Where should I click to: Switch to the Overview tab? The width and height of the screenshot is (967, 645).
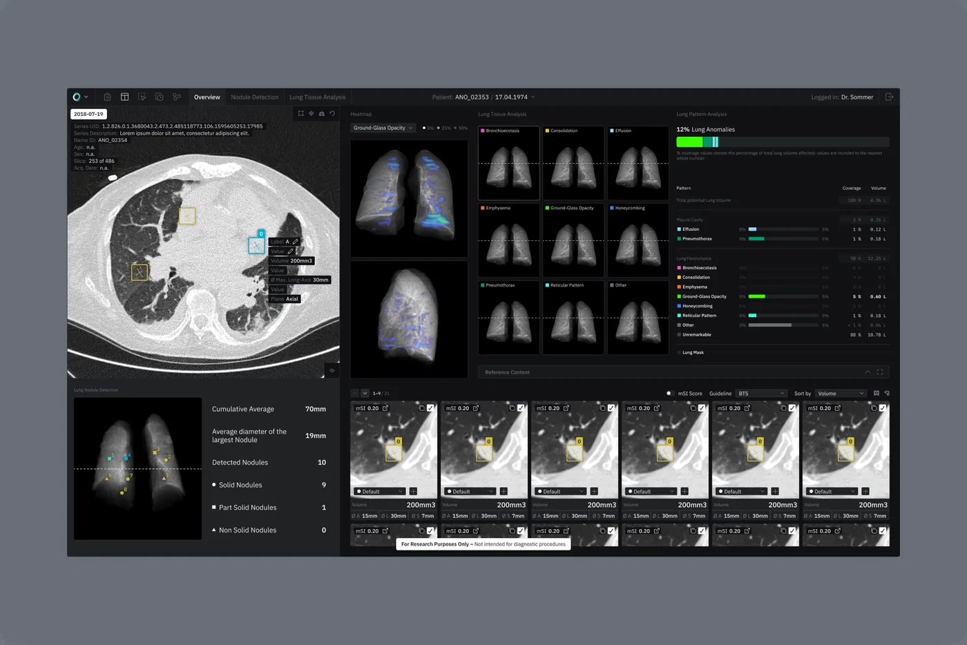point(207,97)
